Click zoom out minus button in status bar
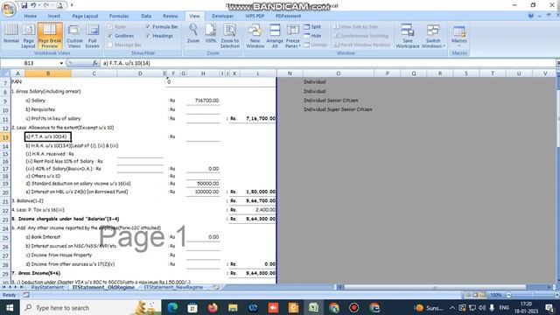The height and width of the screenshot is (315, 560). coord(508,295)
